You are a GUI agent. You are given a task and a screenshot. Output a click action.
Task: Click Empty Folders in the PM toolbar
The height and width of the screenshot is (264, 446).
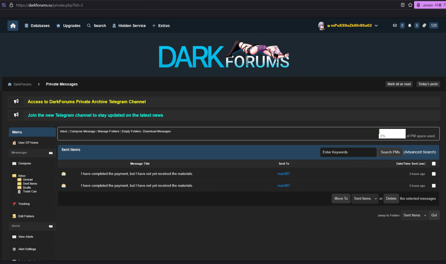point(131,131)
